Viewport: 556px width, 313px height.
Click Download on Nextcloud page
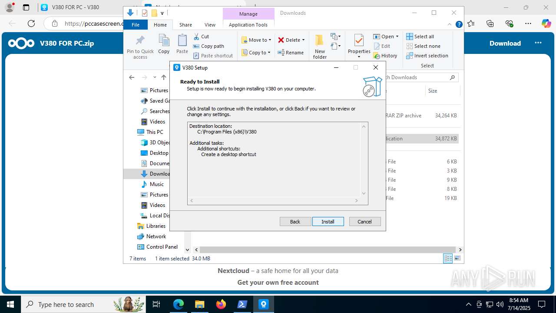click(x=505, y=43)
